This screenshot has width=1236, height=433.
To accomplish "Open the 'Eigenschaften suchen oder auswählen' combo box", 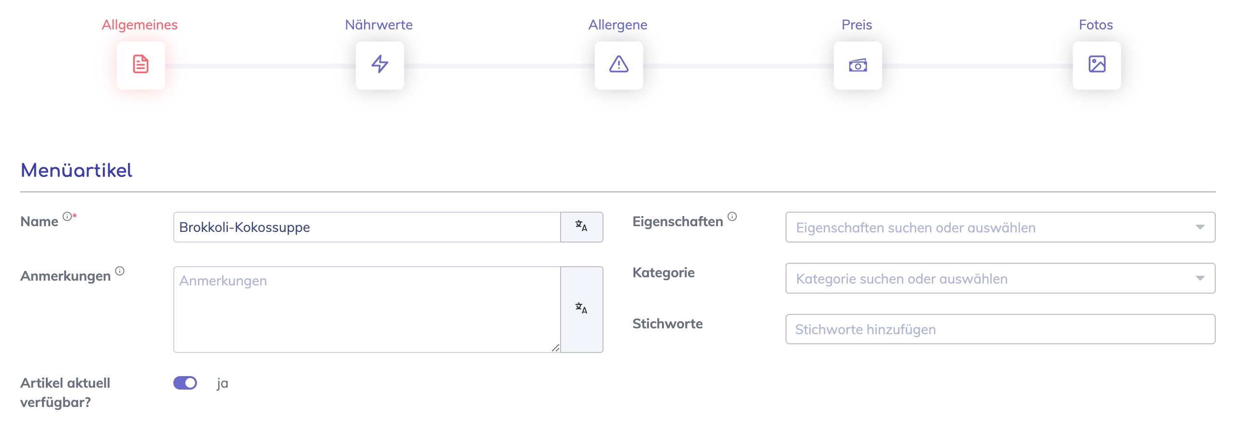I will pos(990,227).
